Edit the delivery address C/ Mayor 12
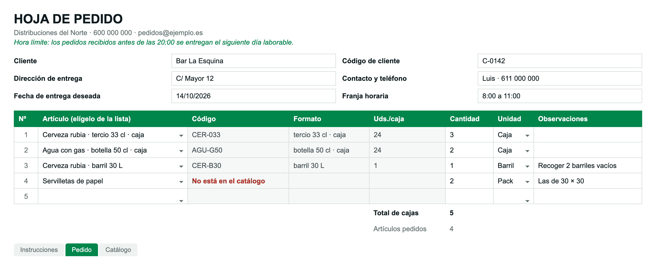Image resolution: width=656 pixels, height=270 pixels. [x=253, y=78]
